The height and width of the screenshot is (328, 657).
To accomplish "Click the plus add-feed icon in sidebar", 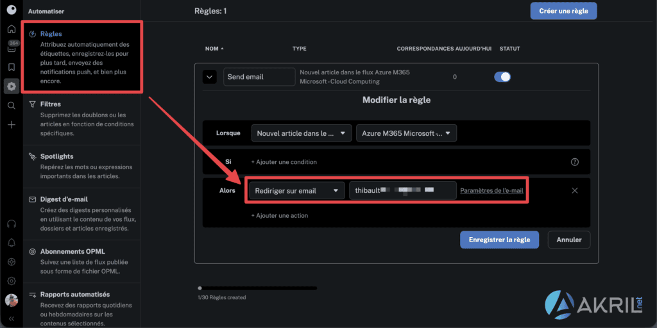I will [x=12, y=125].
